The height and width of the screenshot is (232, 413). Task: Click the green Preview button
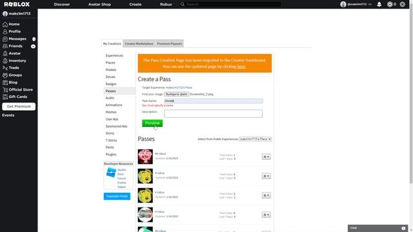[x=152, y=123]
